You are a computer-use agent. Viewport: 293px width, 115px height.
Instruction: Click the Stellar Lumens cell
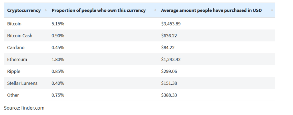pos(22,83)
